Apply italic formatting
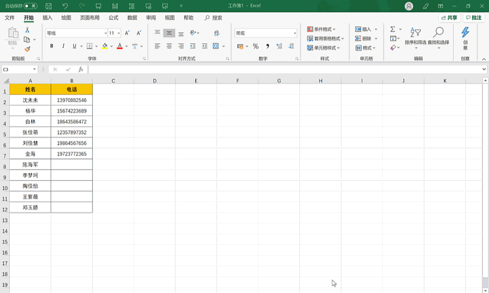This screenshot has width=489, height=293. point(63,46)
